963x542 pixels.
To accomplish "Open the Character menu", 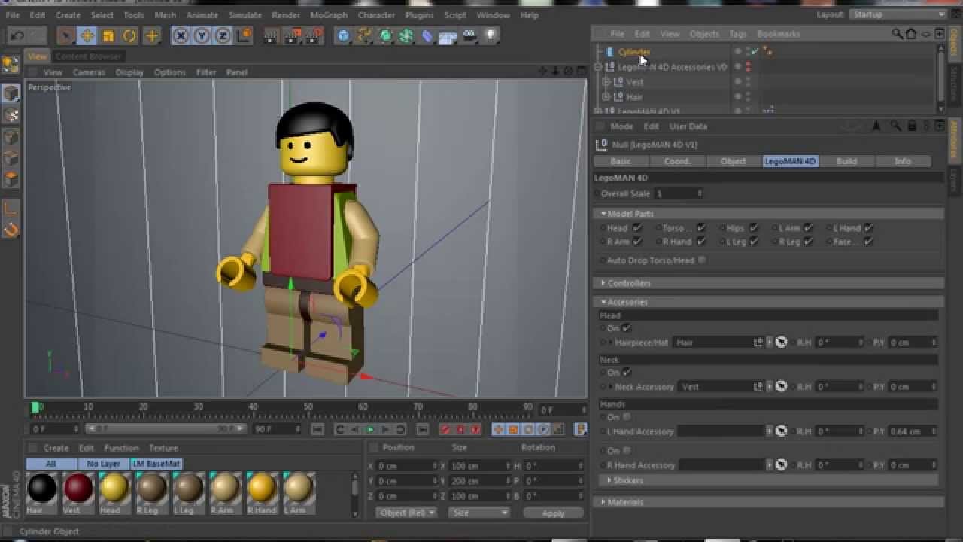I will (376, 15).
